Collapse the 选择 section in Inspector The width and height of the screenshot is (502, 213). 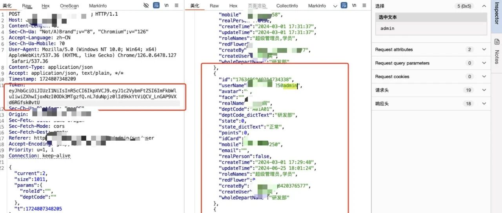(x=484, y=6)
